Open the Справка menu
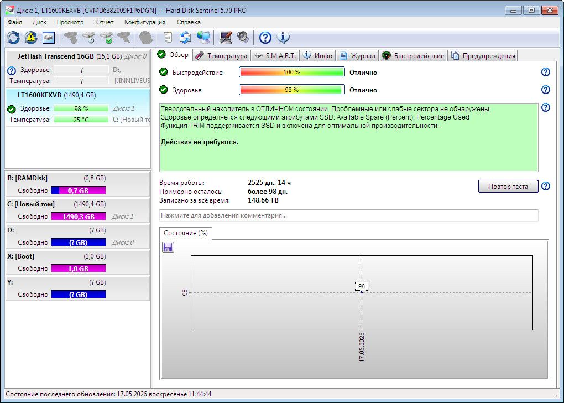564x403 pixels. point(189,22)
